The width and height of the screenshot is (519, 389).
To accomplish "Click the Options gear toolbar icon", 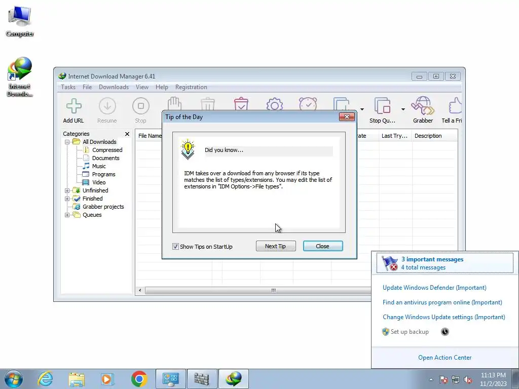I will point(274,103).
